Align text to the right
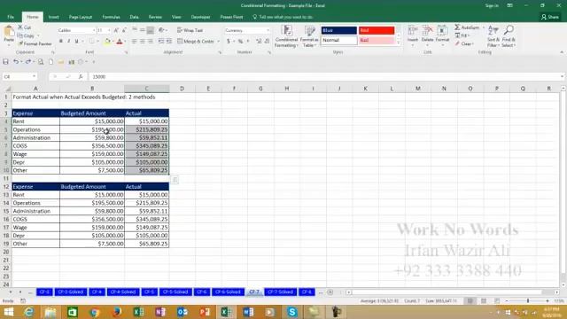This screenshot has height=319, width=567. [150, 42]
